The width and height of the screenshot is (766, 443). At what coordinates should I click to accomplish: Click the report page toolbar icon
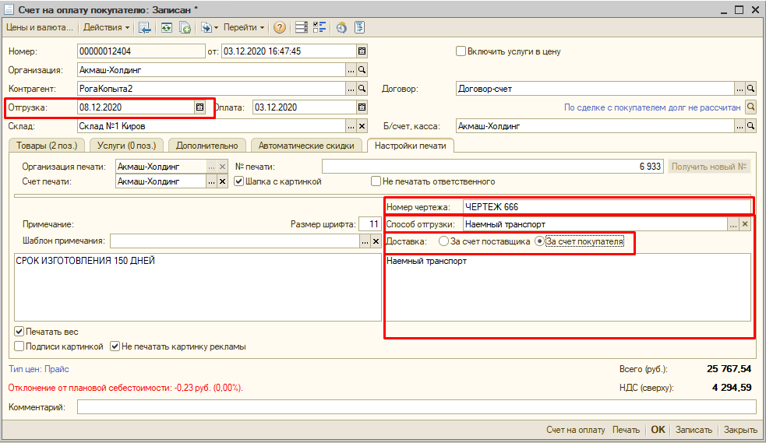359,27
